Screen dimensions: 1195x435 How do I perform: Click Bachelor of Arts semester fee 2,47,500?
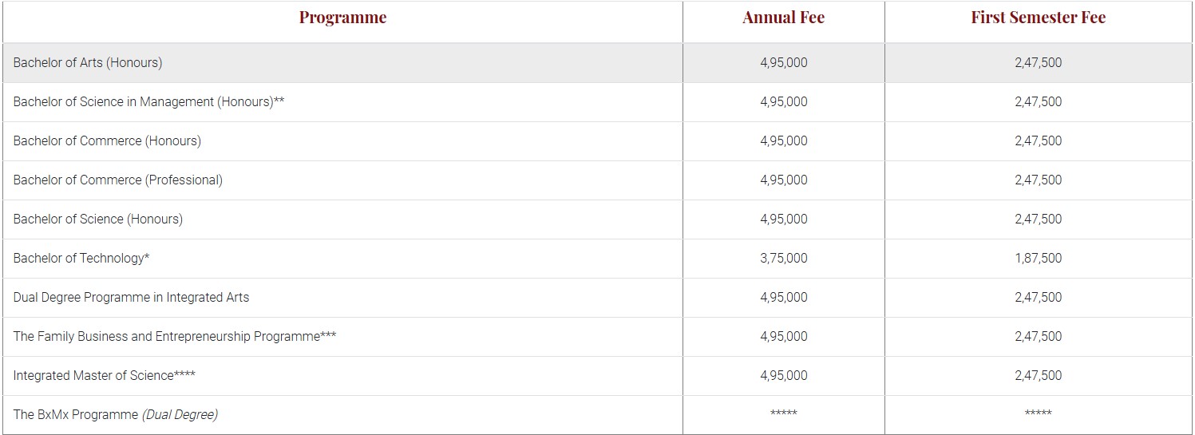(x=1038, y=62)
